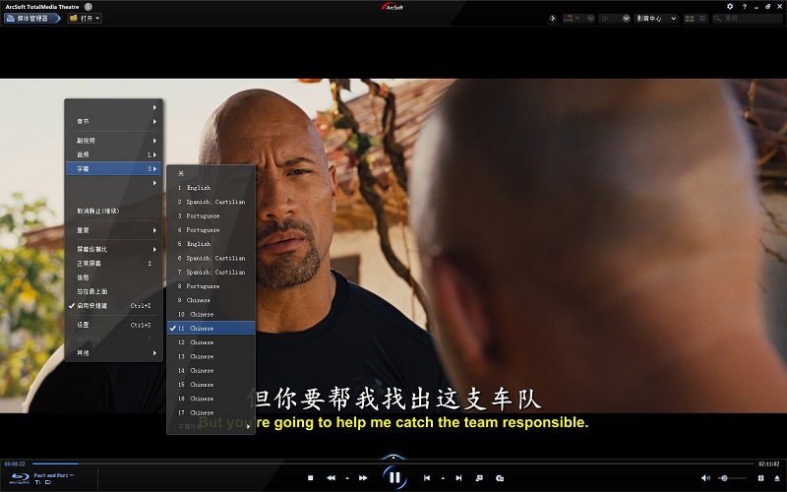This screenshot has width=787, height=492.
Task: Click the fast forward button
Action: [x=363, y=478]
